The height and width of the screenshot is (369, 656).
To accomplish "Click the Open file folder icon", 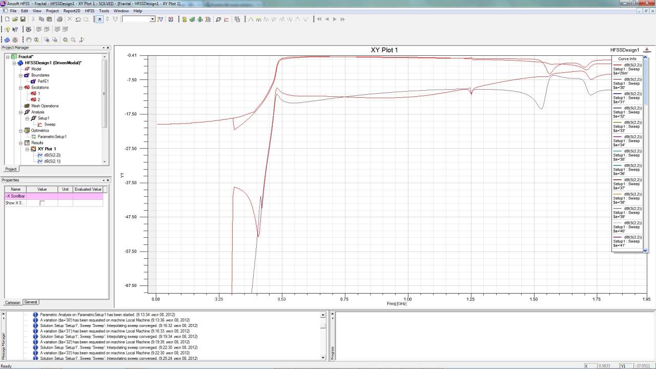I will pyautogui.click(x=15, y=19).
